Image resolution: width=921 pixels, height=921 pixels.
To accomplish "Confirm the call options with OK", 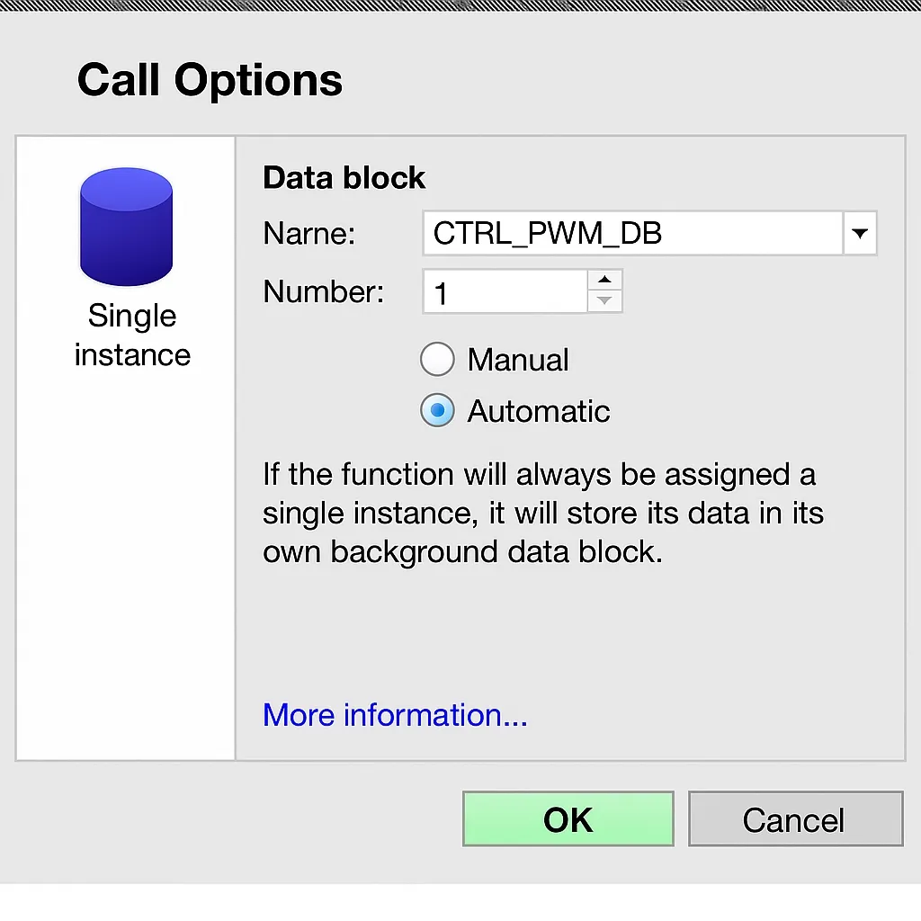I will (x=567, y=818).
